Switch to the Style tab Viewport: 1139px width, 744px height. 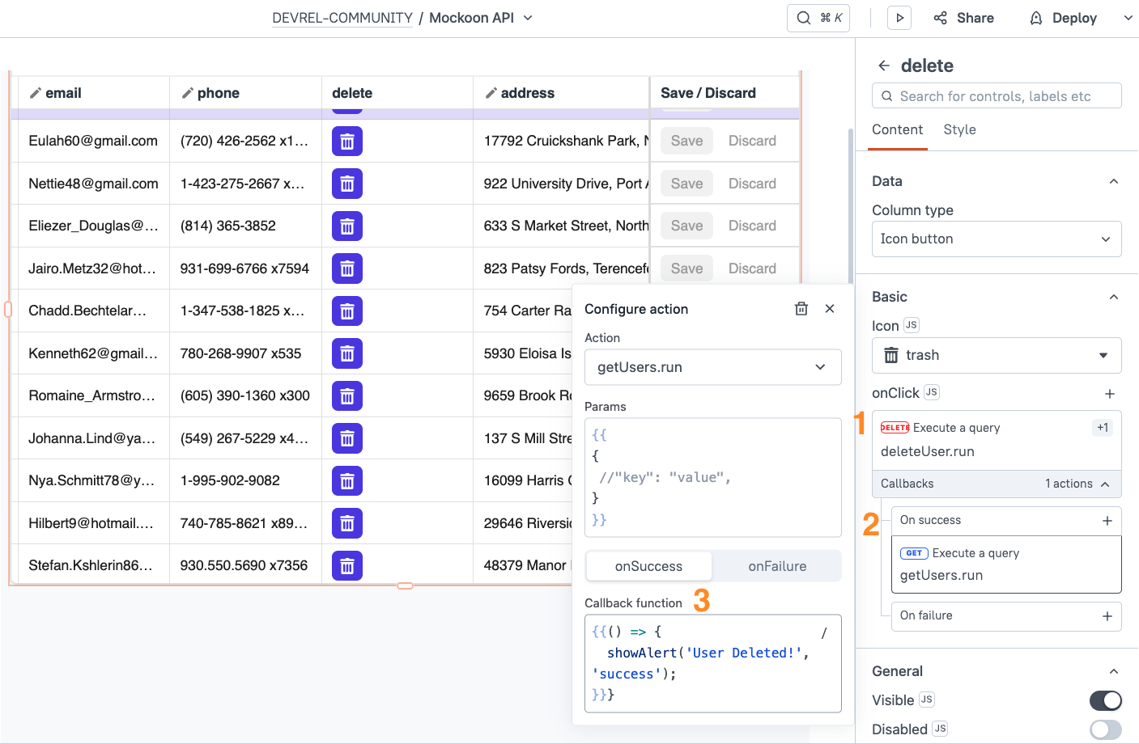pos(959,129)
